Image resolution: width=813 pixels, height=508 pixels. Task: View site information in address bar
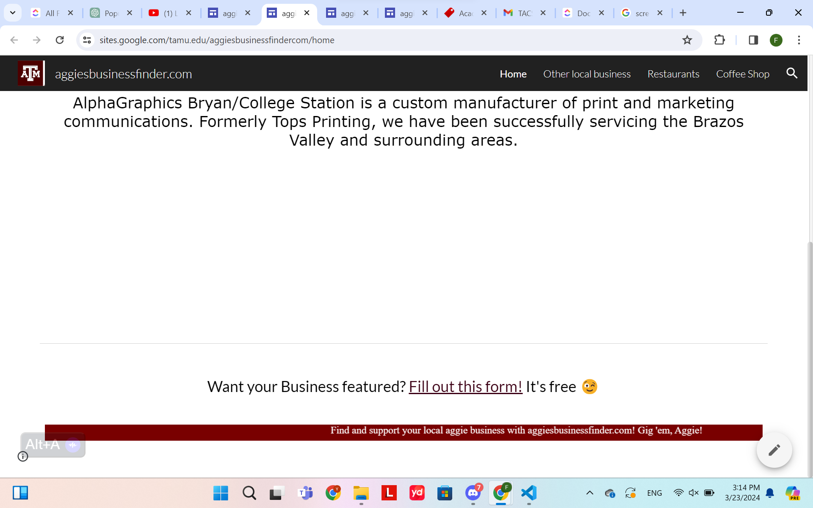coord(87,40)
